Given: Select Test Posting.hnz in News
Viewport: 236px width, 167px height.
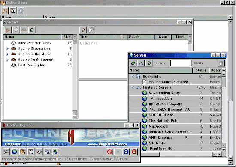Looking at the screenshot, I should coord(38,65).
